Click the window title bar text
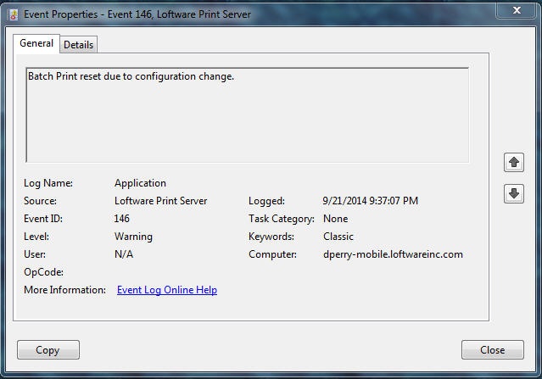Viewport: 542px width, 379px height. pos(137,14)
